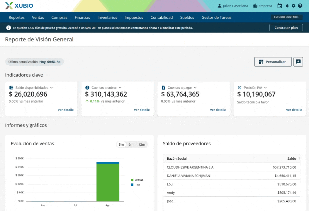
Task: Select the 3m period in sales chart
Action: click(x=121, y=144)
